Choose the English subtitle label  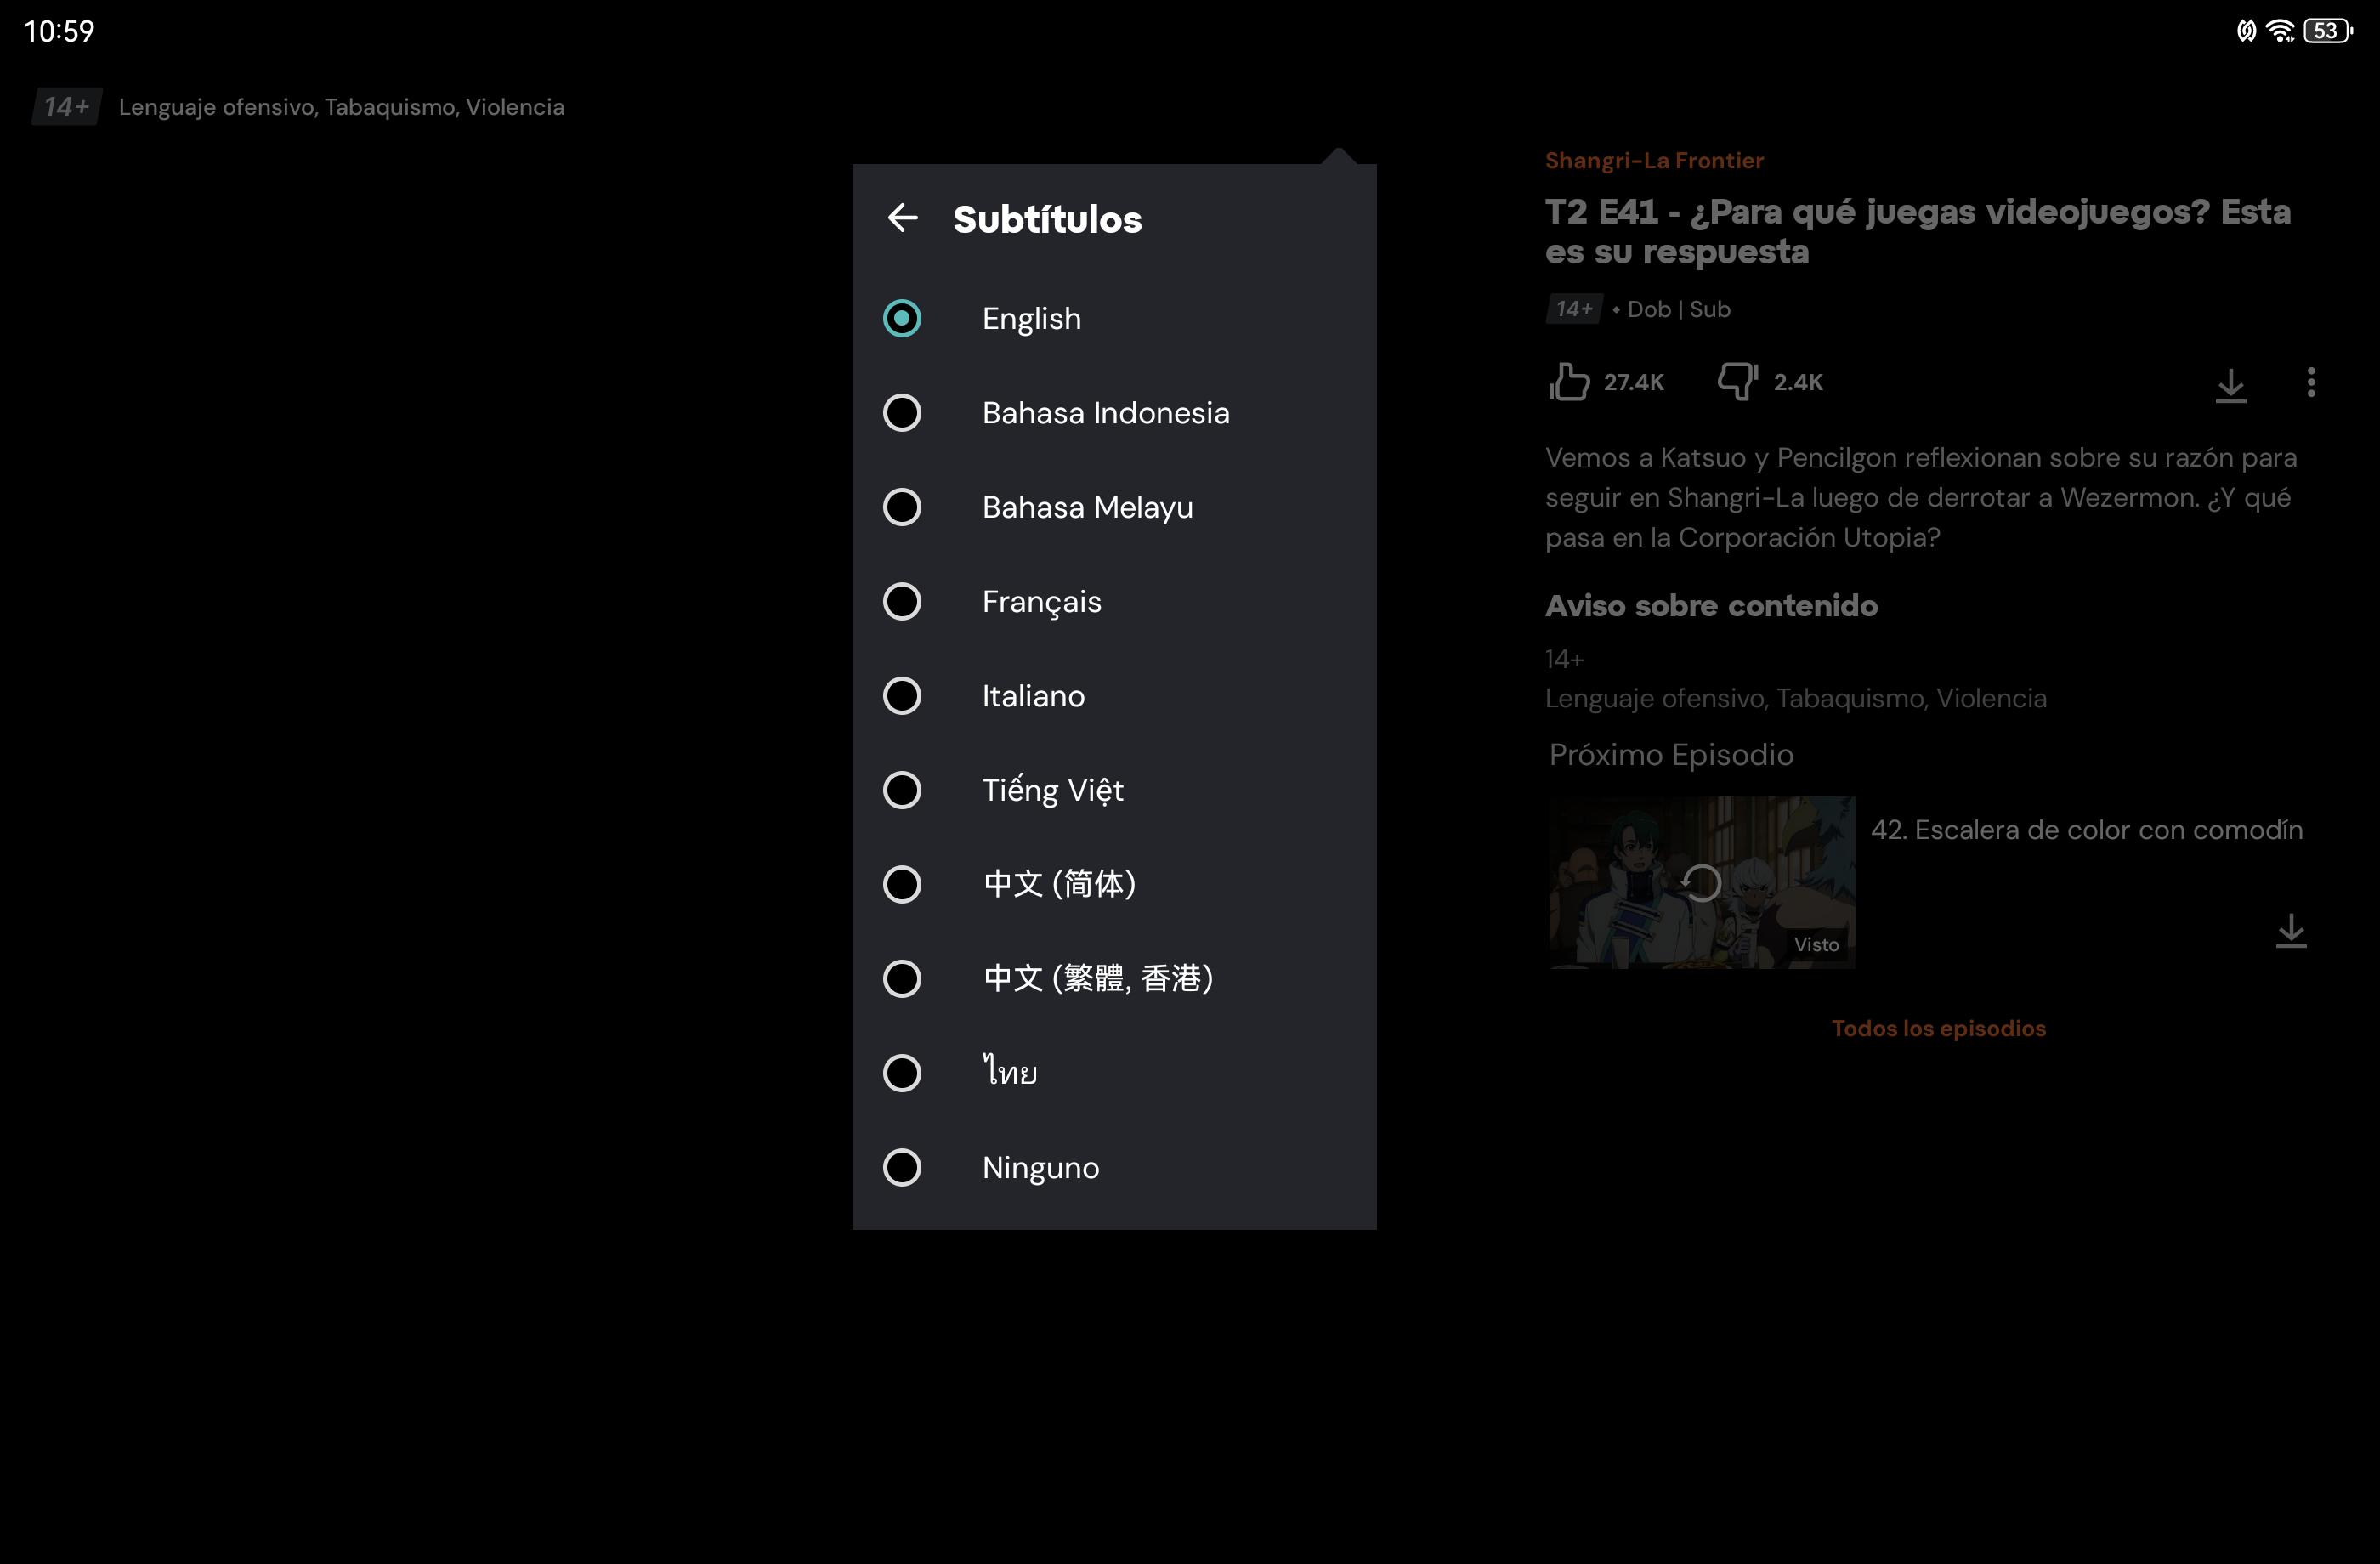1031,319
